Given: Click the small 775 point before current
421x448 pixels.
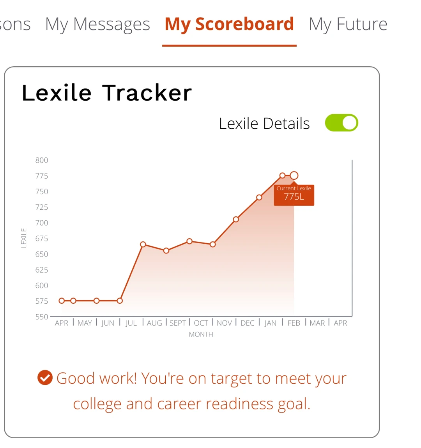Looking at the screenshot, I should coord(282,175).
